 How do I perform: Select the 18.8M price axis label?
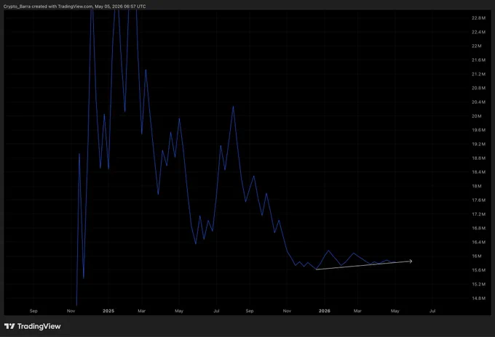pos(478,158)
